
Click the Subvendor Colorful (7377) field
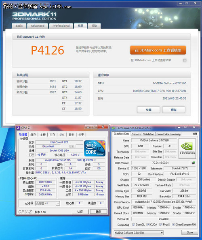click(179, 168)
